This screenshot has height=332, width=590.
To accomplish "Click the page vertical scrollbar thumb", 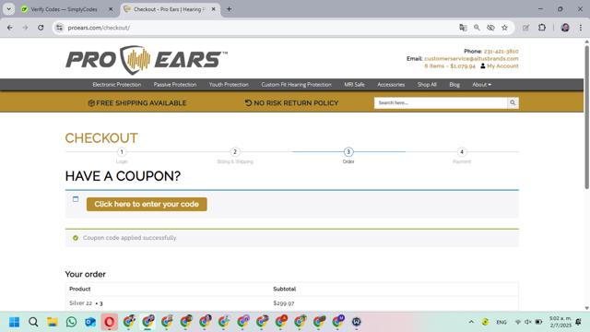I will (586, 117).
